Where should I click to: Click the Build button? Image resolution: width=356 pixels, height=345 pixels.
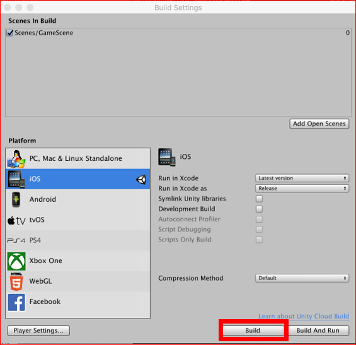(x=253, y=330)
